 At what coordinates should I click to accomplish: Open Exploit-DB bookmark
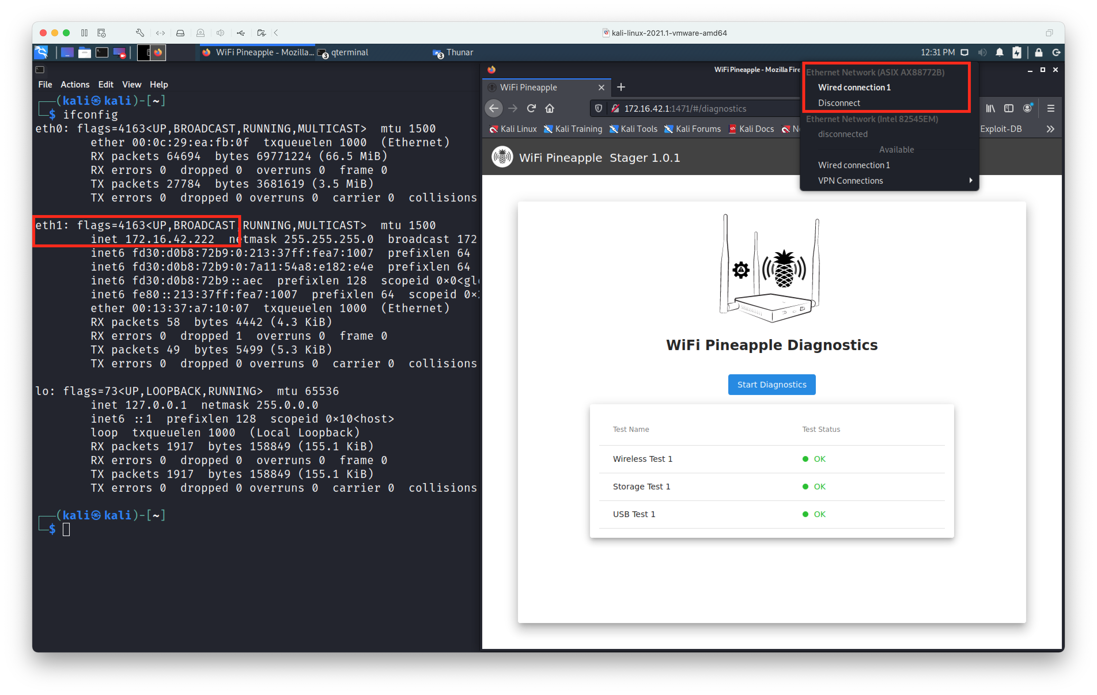tap(1001, 129)
